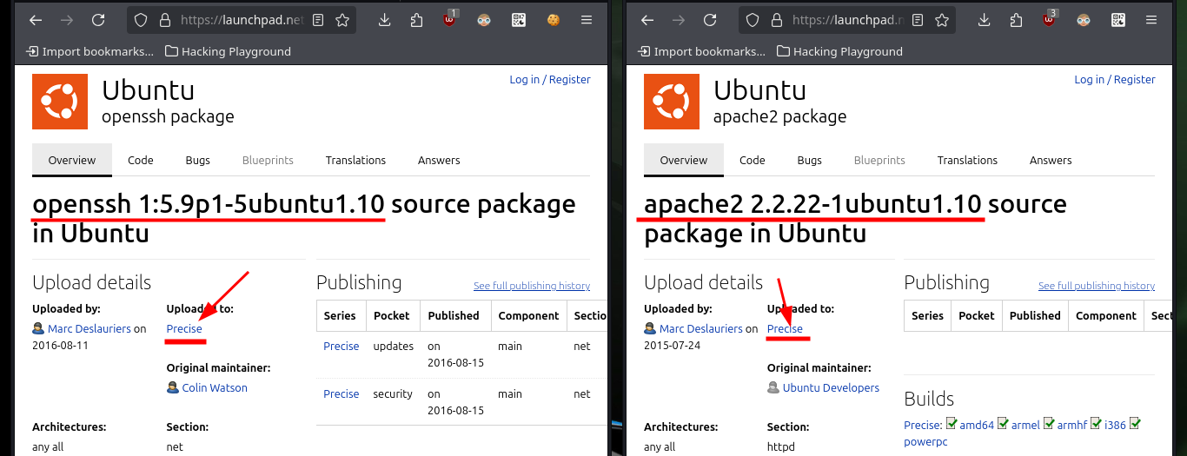The height and width of the screenshot is (456, 1187).
Task: Open Answers tab on apache2 page
Action: click(1051, 160)
